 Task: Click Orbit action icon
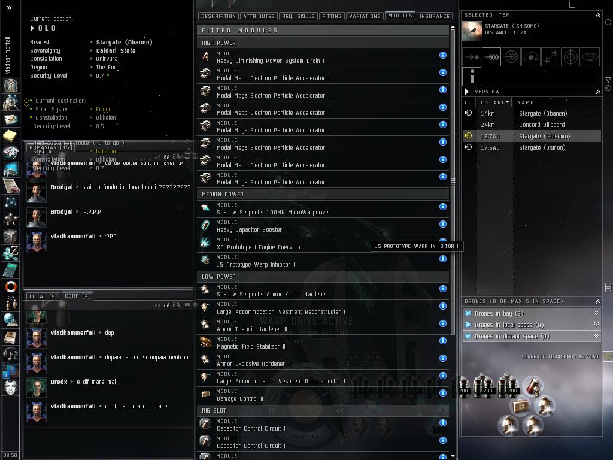point(531,57)
